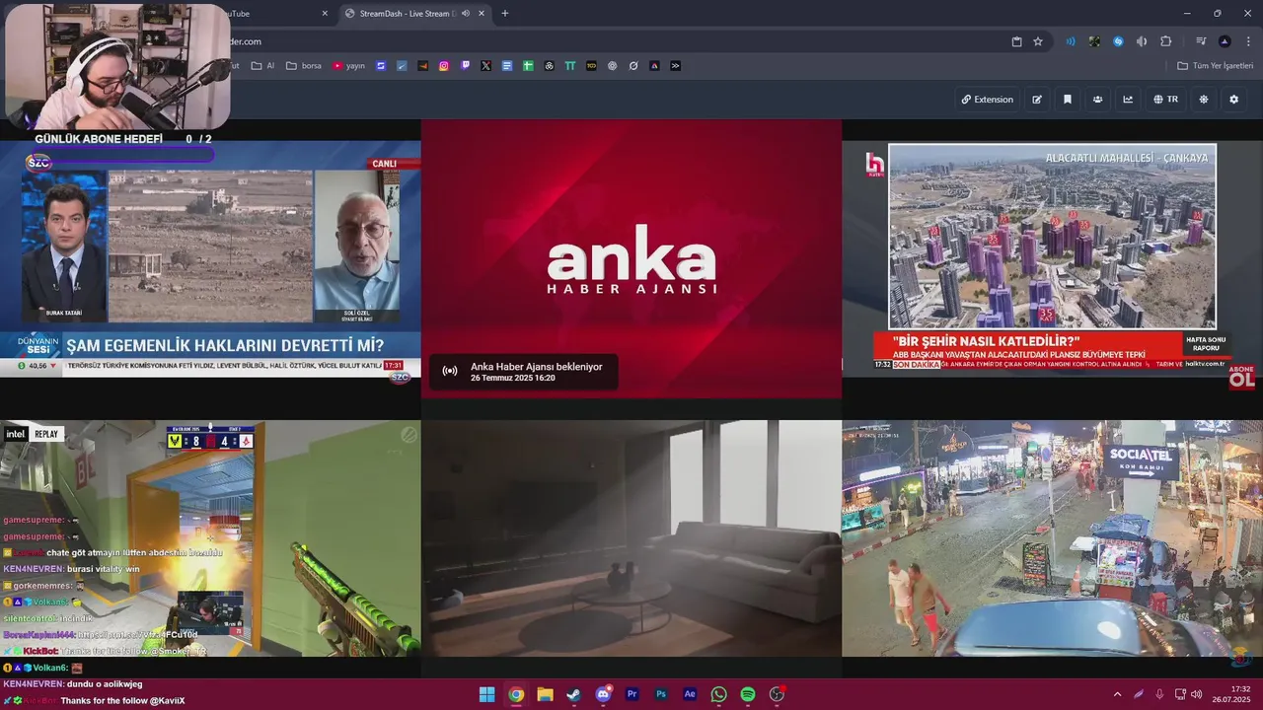Open the users group icon
The height and width of the screenshot is (710, 1263).
pos(1097,100)
